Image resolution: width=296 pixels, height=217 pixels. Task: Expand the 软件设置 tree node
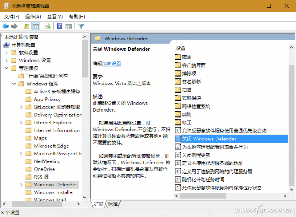click(x=6, y=53)
